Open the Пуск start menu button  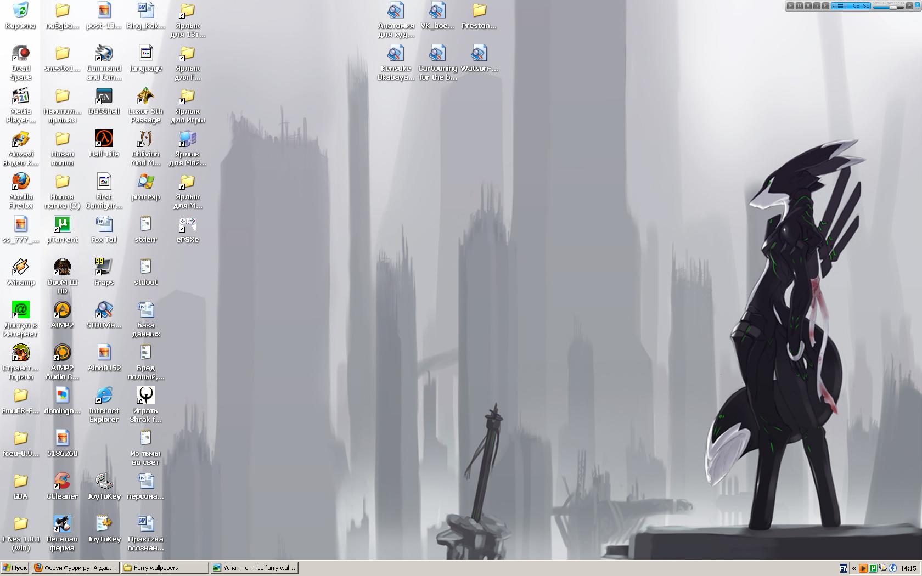pyautogui.click(x=15, y=568)
